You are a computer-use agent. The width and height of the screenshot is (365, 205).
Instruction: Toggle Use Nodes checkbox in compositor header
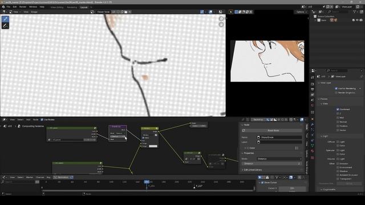(x=42, y=120)
